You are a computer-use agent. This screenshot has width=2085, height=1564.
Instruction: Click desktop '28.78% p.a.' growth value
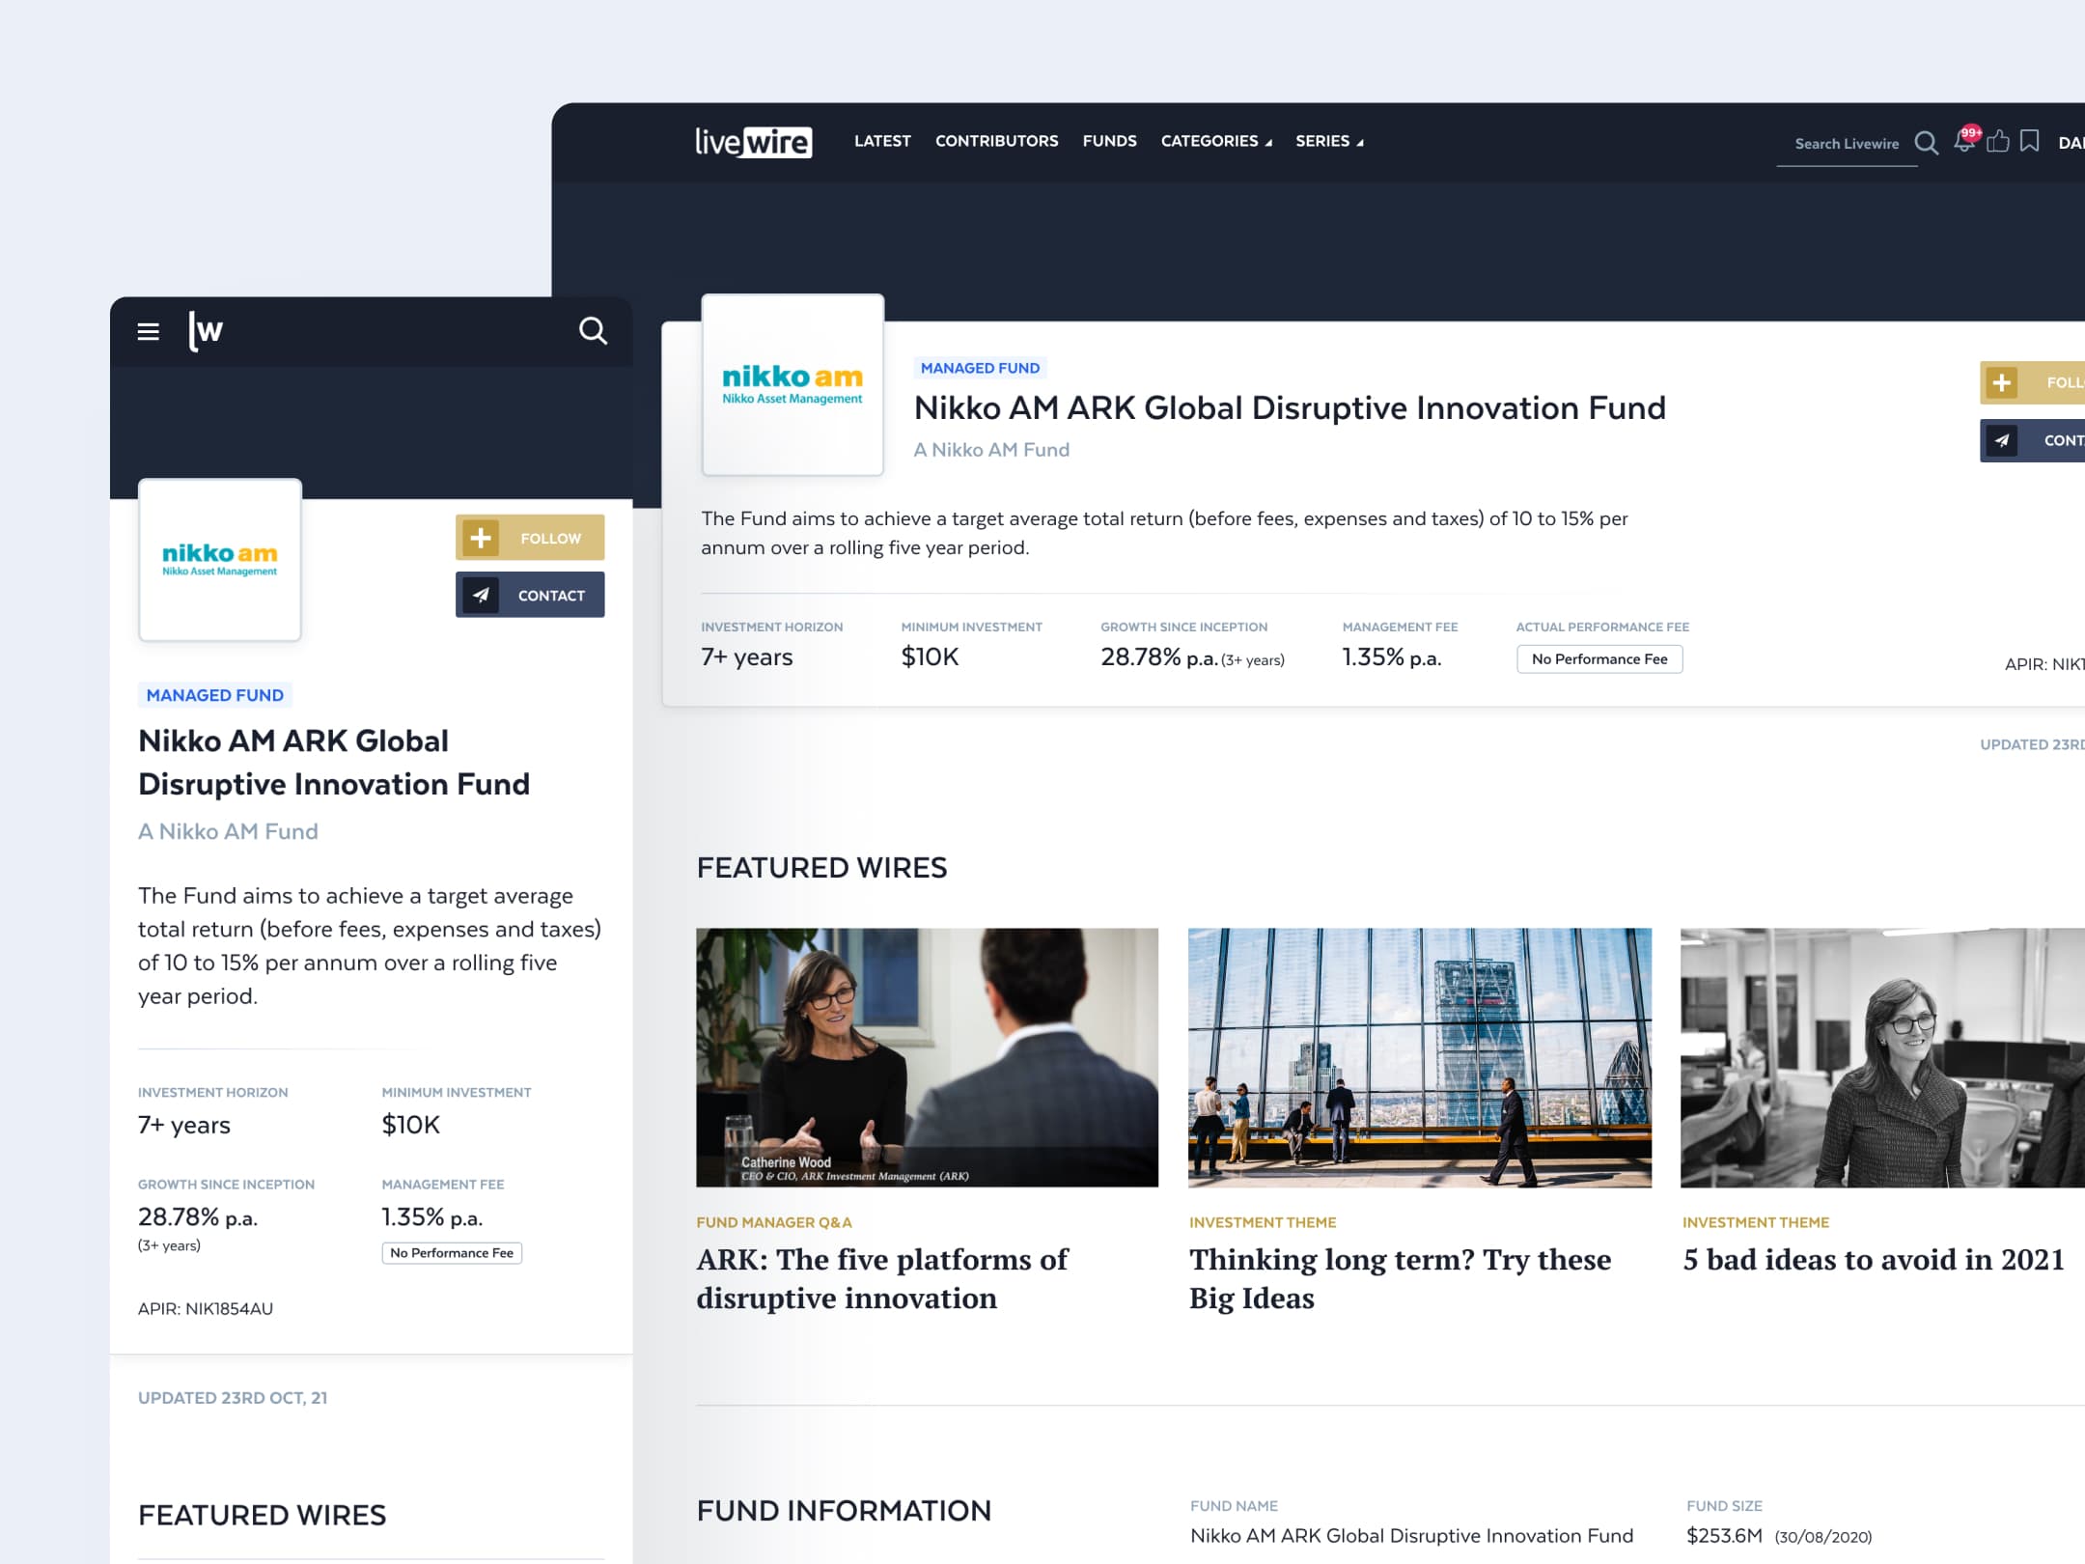coord(1158,657)
